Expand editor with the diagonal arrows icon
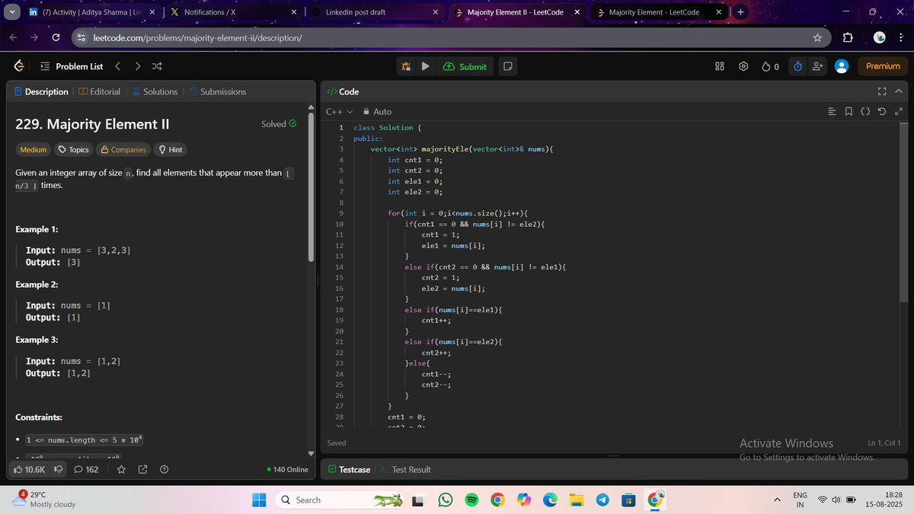 click(x=899, y=112)
